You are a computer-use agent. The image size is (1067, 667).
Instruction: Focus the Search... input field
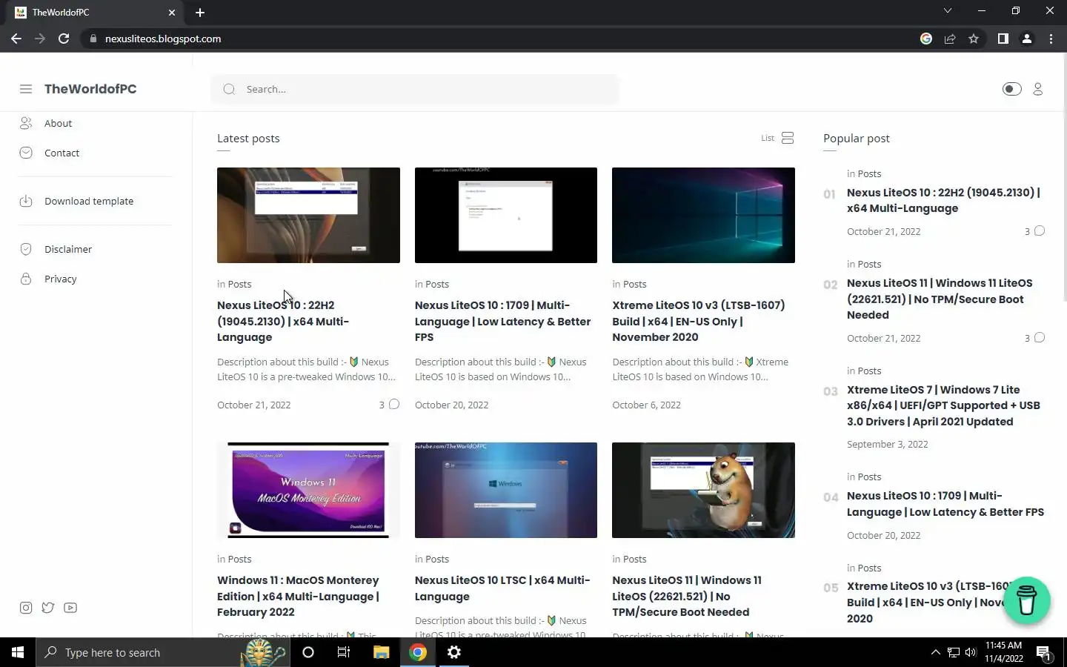click(415, 89)
